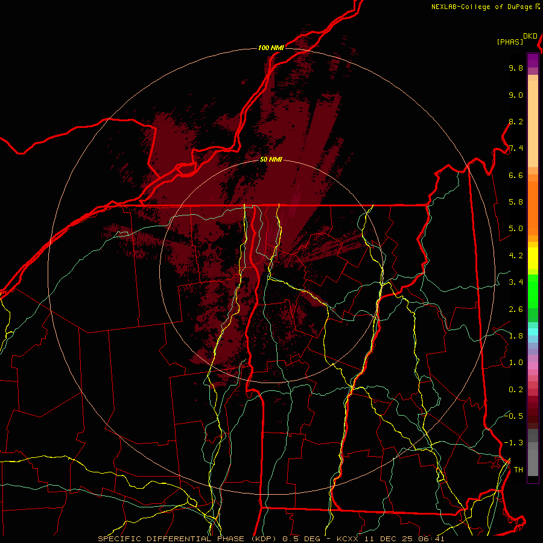Click the -1.3 scale value
The image size is (543, 543).
[x=514, y=443]
